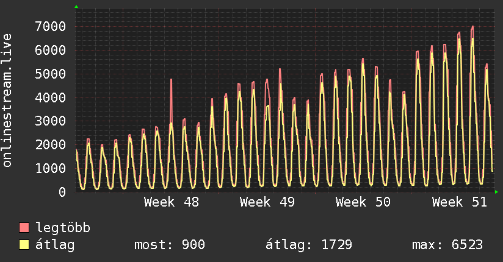
Task: Click the 3000 y-axis tick label
Action: point(51,121)
